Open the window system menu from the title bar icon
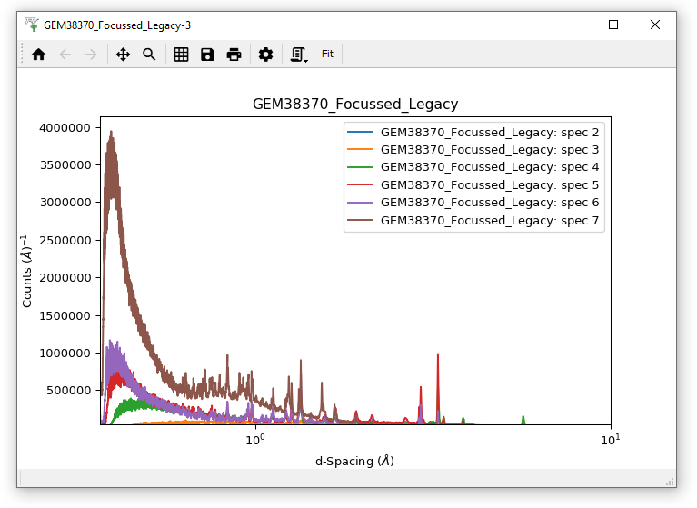This screenshot has height=508, width=697. [32, 25]
